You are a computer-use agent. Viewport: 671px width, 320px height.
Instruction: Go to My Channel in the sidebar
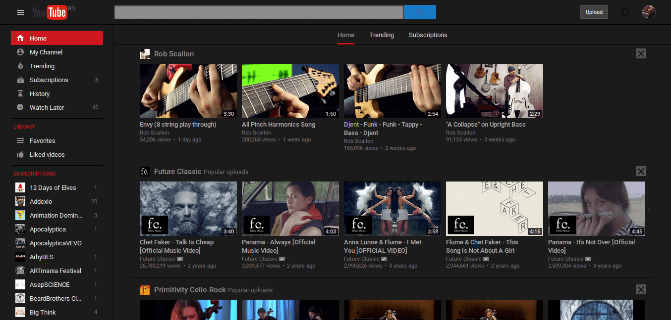(46, 52)
